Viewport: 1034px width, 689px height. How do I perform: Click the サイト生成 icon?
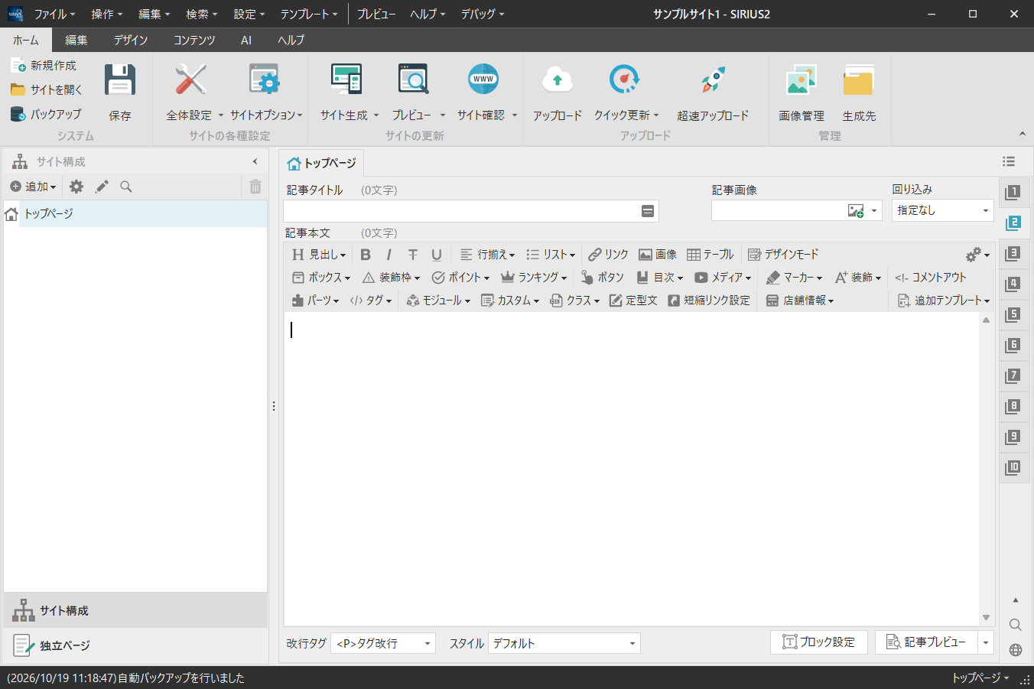(x=346, y=80)
